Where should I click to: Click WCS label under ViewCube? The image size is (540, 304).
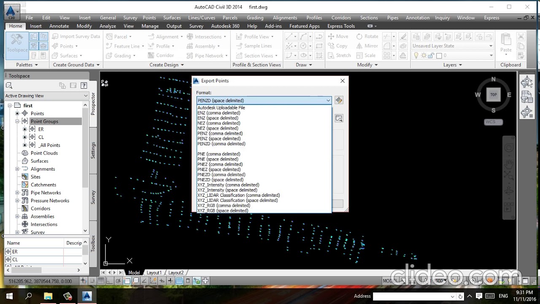(493, 122)
